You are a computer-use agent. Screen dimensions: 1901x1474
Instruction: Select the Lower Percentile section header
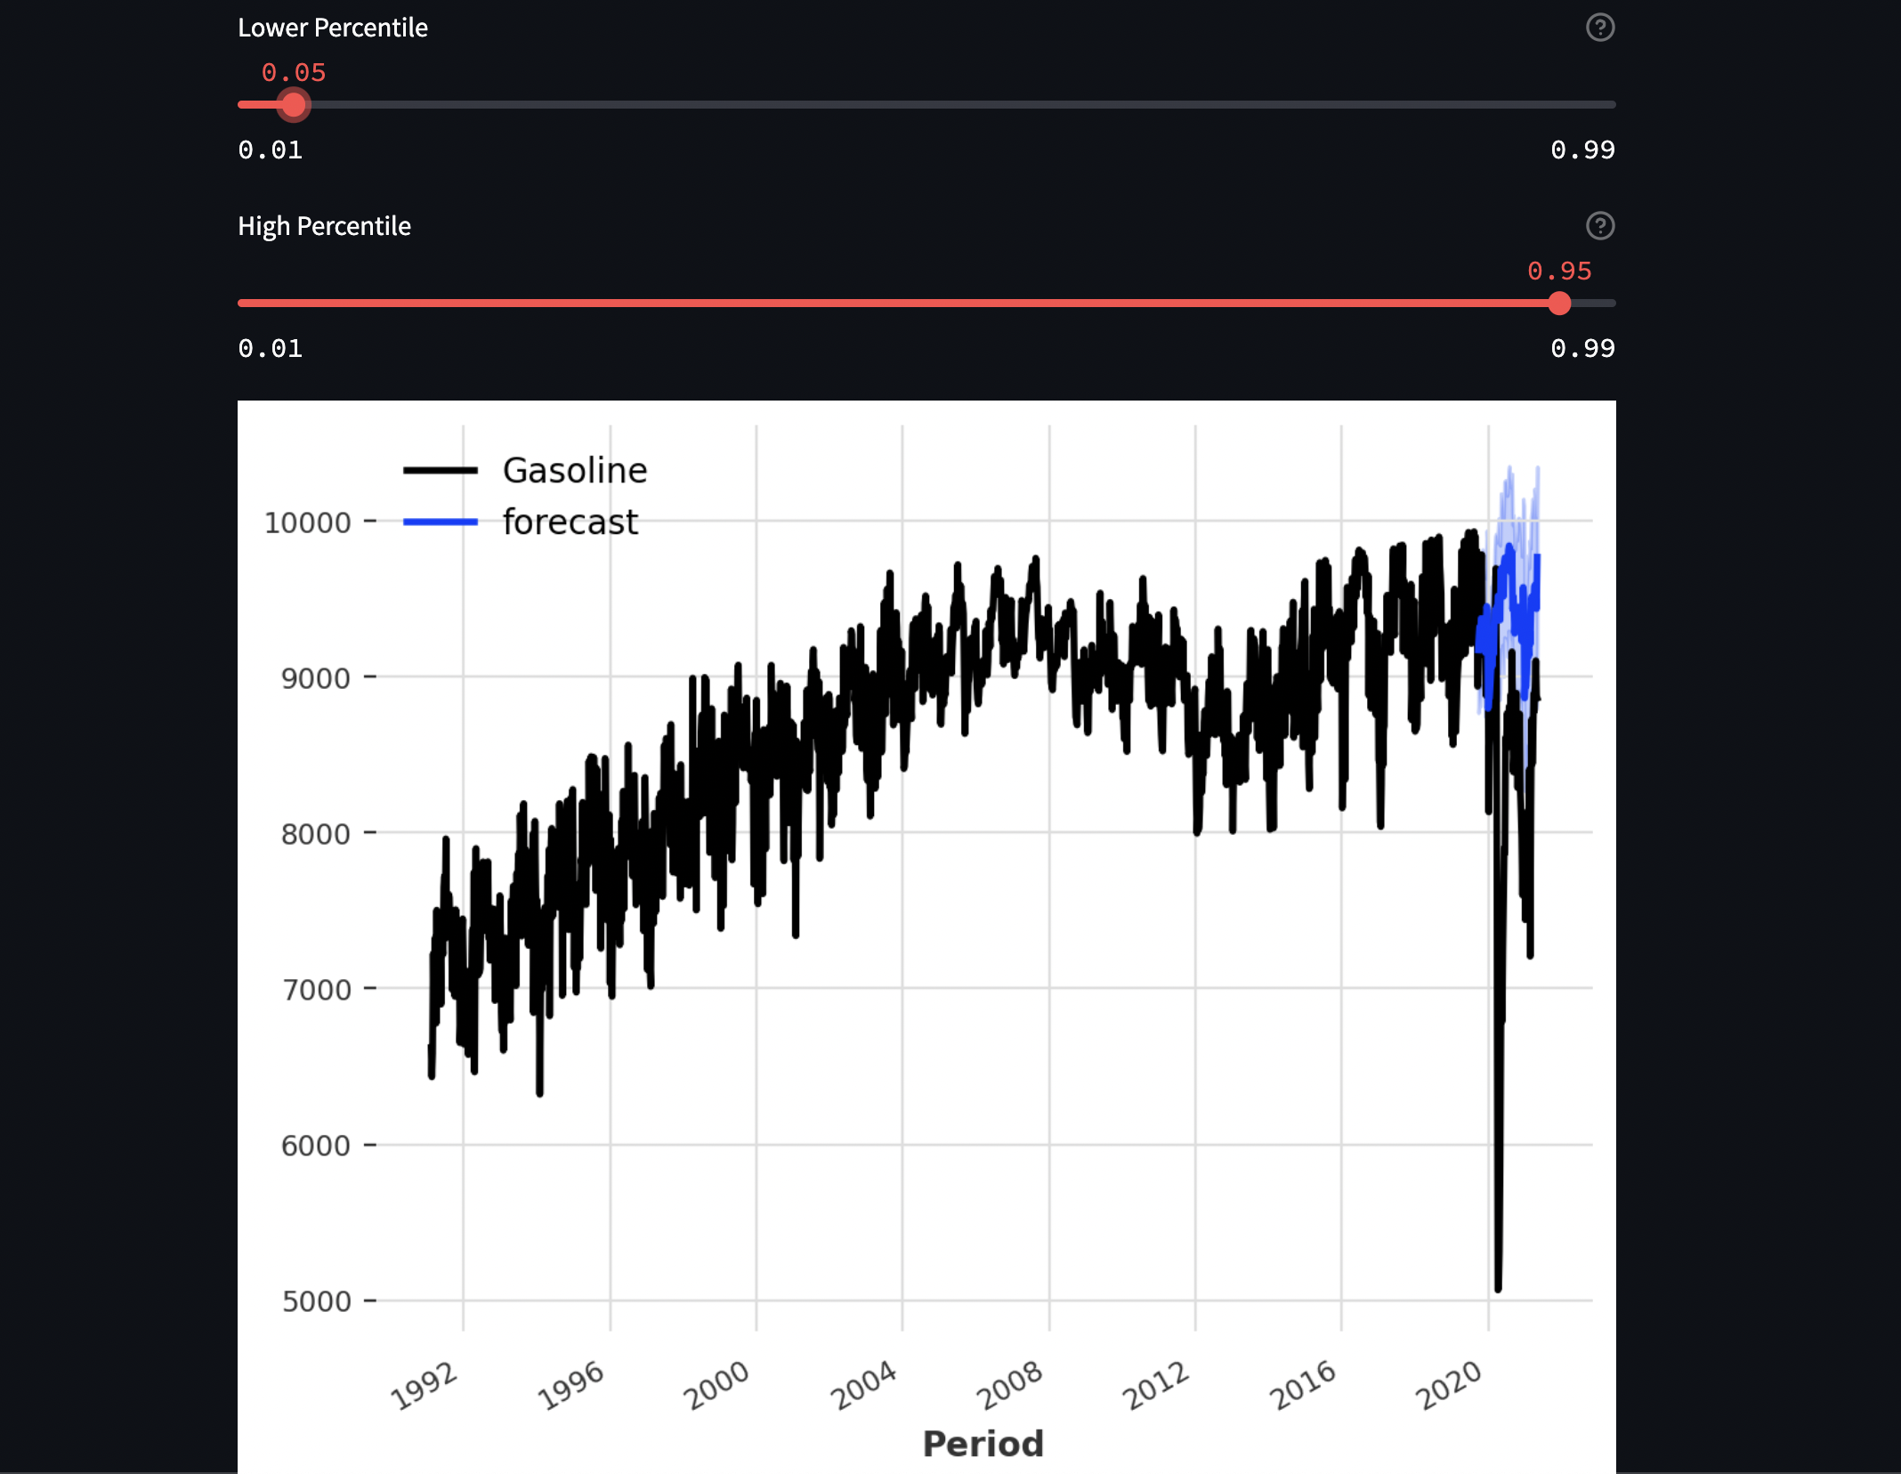332,28
